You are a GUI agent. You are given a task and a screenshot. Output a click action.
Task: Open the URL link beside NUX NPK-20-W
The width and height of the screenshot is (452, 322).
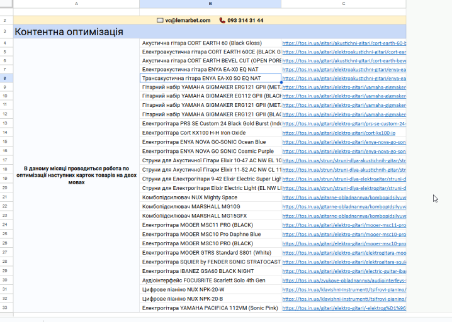coord(344,290)
